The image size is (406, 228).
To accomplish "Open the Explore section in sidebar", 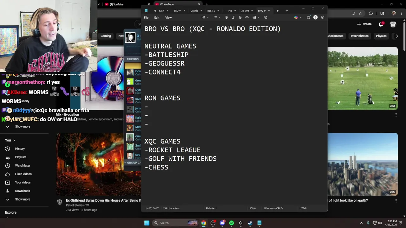I will [10, 212].
